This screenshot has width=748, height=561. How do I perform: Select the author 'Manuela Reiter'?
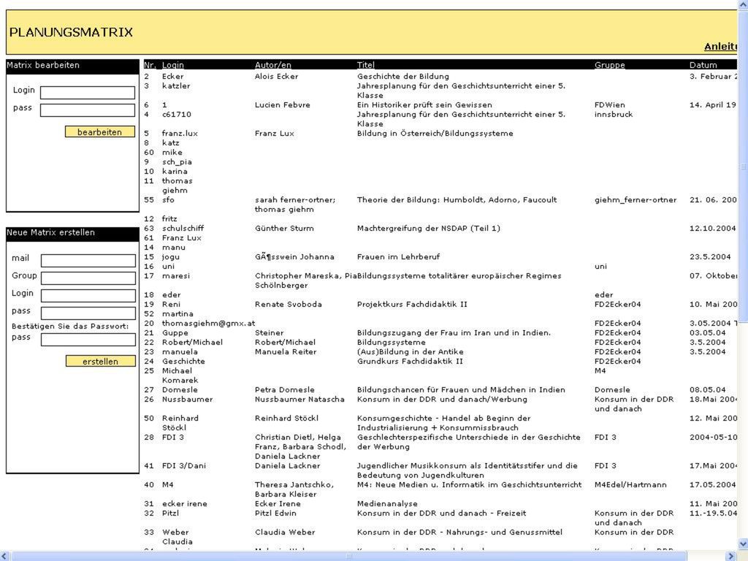pos(286,352)
